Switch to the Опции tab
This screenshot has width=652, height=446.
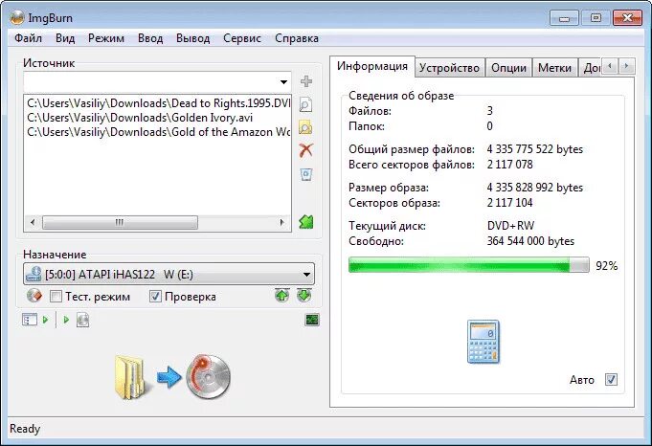[x=508, y=68]
